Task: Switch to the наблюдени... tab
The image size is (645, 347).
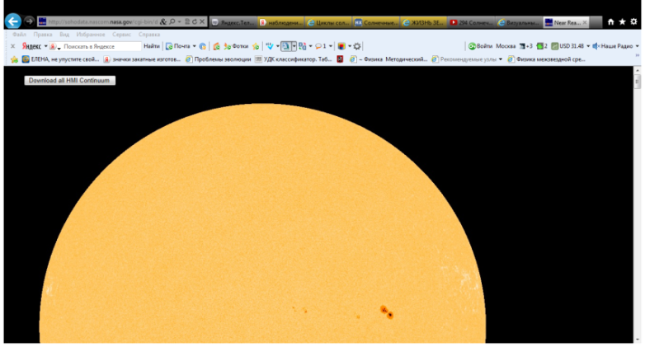Action: click(x=281, y=22)
